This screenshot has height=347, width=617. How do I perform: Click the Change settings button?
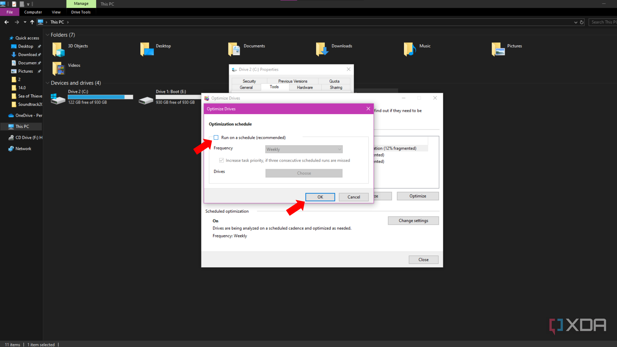pyautogui.click(x=413, y=220)
